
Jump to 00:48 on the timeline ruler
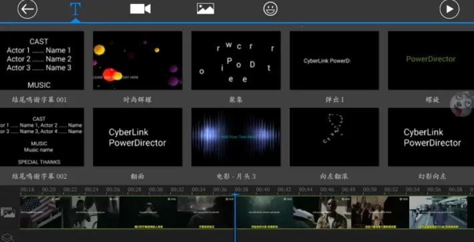pyautogui.click(x=348, y=189)
